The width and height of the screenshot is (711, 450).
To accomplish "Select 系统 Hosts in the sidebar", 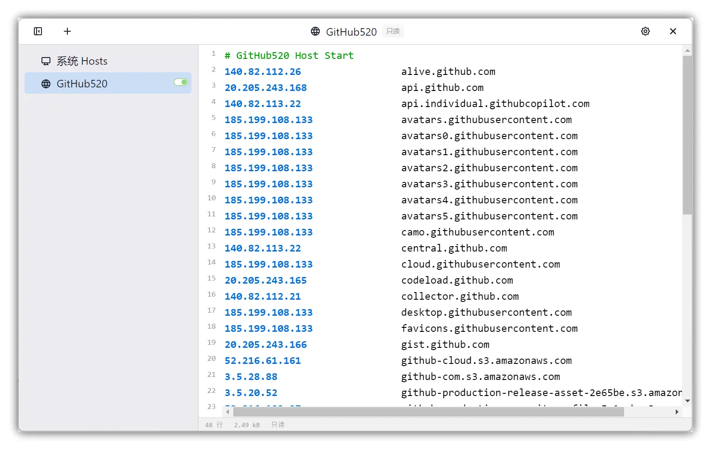I will (108, 61).
